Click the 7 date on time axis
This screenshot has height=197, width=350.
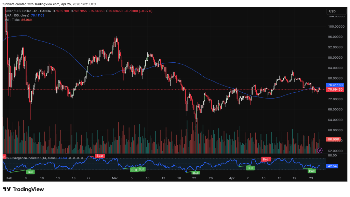click(247, 178)
